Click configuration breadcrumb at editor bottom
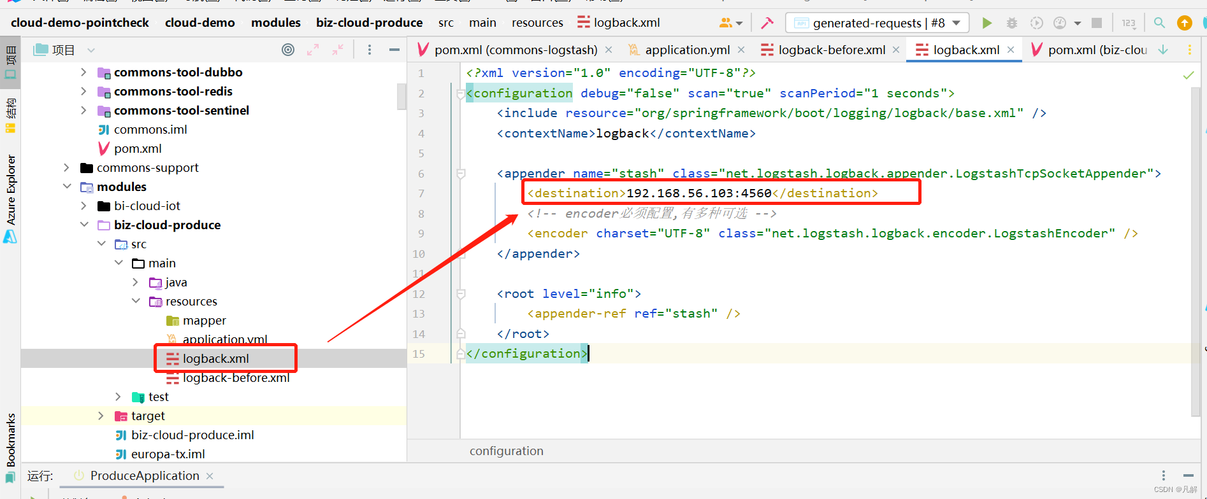This screenshot has width=1207, height=499. pos(507,451)
